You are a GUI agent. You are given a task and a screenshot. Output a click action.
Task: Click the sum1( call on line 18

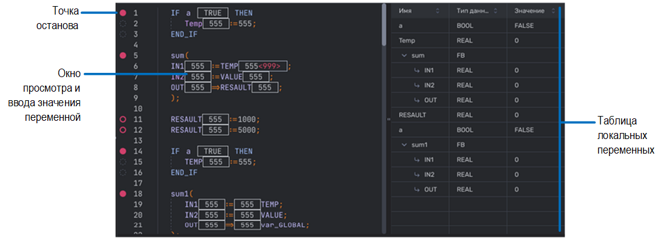[182, 194]
